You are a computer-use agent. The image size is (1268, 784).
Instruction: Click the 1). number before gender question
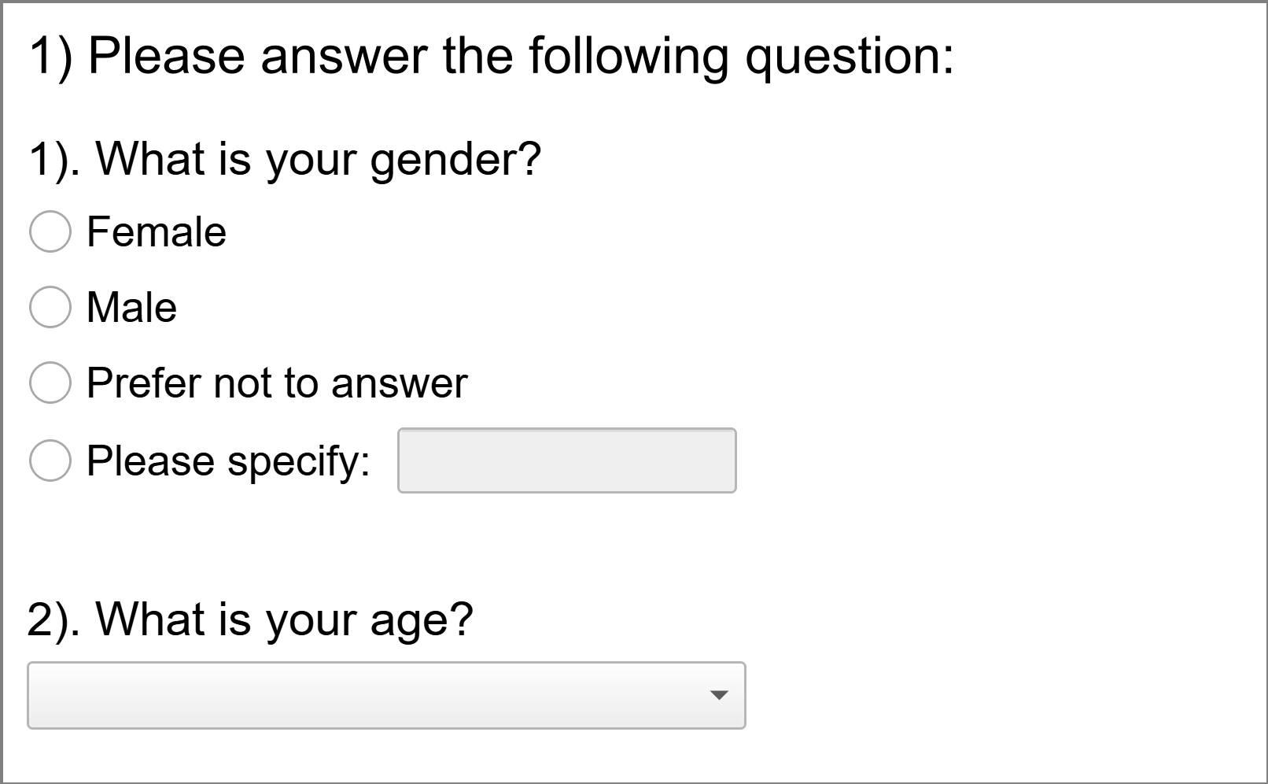point(53,158)
